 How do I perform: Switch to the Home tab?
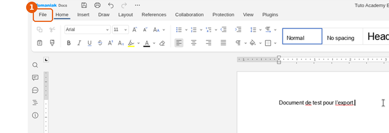[x=62, y=15]
